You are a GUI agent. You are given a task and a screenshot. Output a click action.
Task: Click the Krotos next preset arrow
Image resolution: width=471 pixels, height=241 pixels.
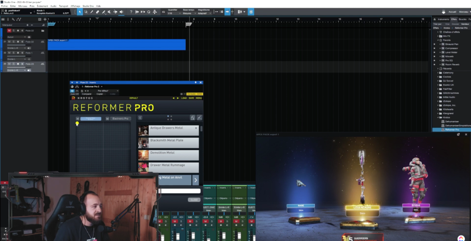click(177, 98)
